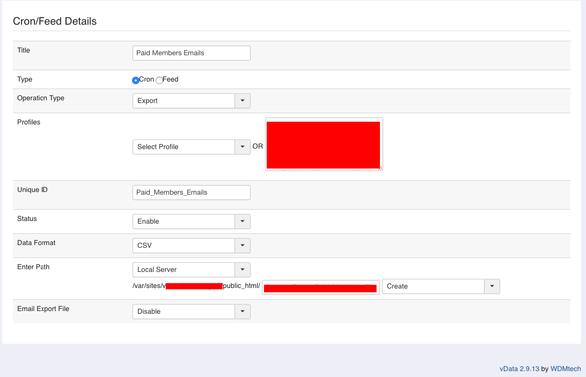Click the Local Server dropdown arrow
586x377 pixels.
(x=243, y=270)
